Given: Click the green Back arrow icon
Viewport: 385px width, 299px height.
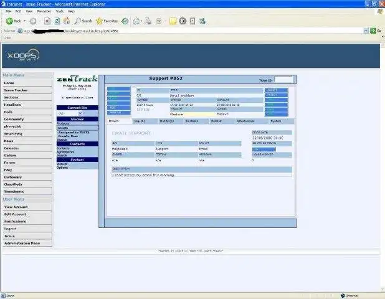Looking at the screenshot, I should [9, 21].
